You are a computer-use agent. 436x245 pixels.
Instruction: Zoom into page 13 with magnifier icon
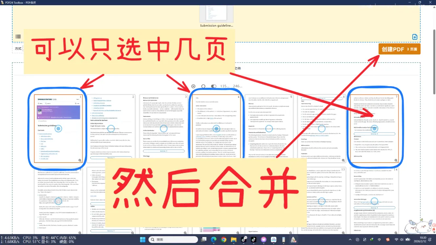click(343, 233)
